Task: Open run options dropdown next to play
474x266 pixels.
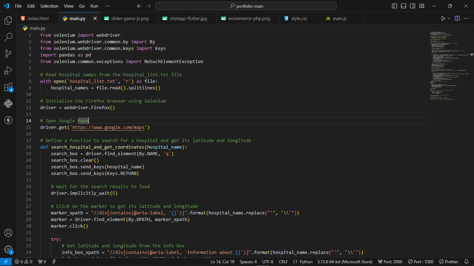Action: point(449,18)
